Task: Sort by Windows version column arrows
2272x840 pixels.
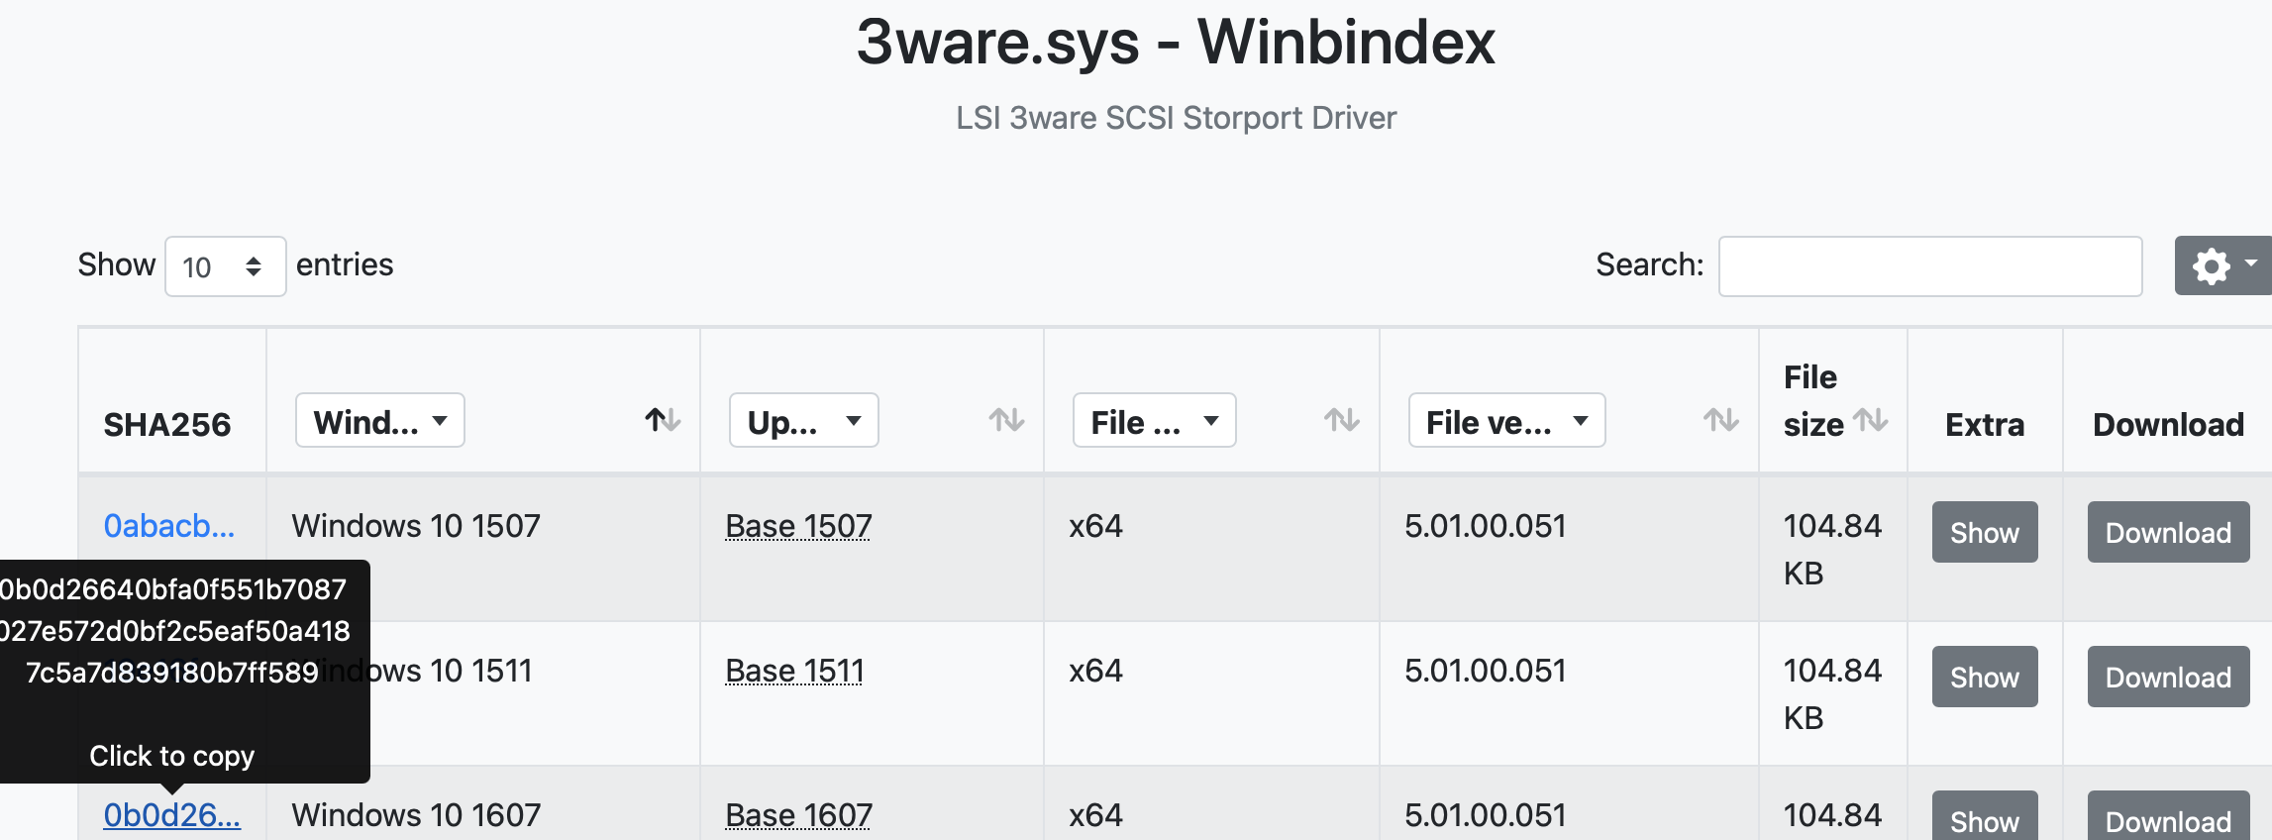Action: (663, 420)
